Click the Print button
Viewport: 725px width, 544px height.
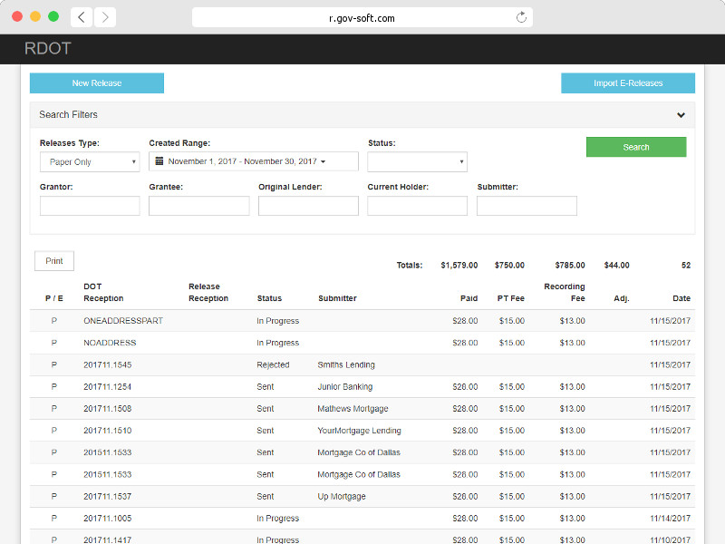54,261
